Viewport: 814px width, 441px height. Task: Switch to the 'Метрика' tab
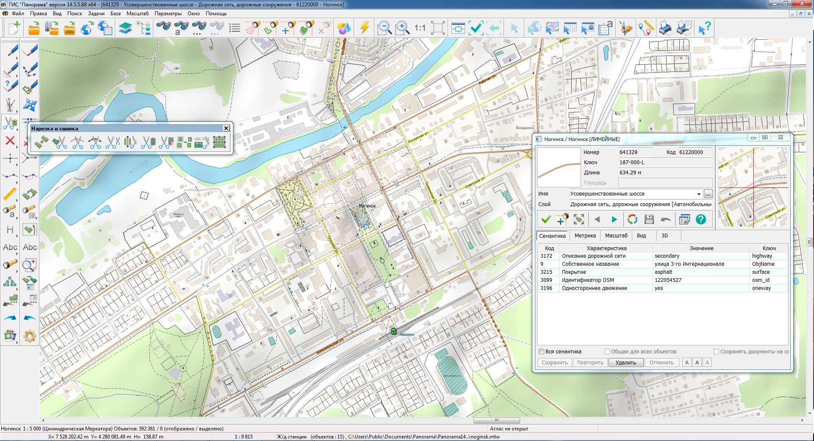click(585, 236)
